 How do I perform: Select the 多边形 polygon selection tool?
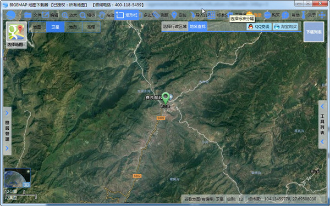146,15
